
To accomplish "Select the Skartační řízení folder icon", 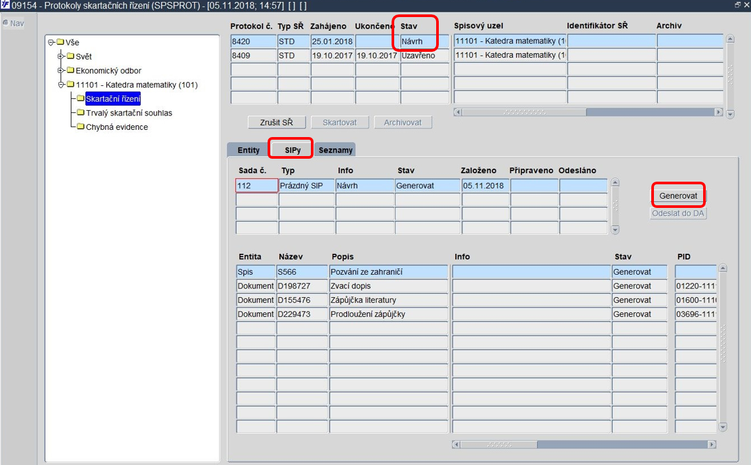I will click(81, 98).
